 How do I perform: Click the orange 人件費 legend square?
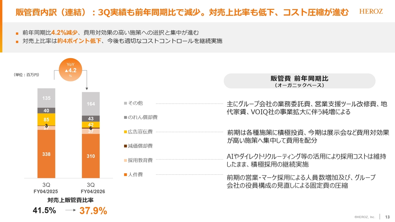coord(125,175)
